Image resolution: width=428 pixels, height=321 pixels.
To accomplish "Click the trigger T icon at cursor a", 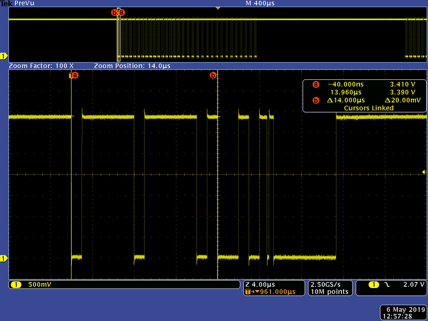I will (71, 75).
